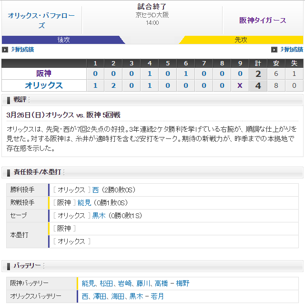Click the 敗戦投手 row label
This screenshot has height=305, width=305.
(x=22, y=202)
